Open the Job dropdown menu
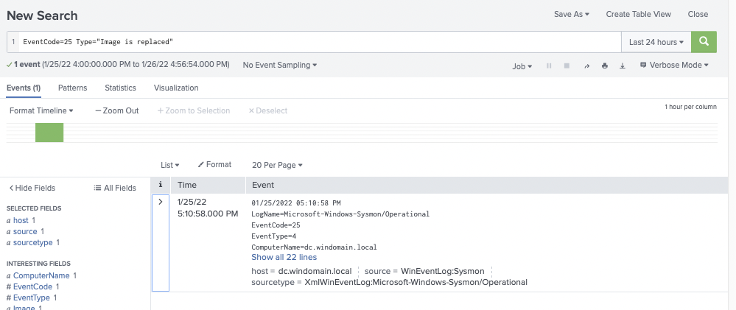 (522, 66)
